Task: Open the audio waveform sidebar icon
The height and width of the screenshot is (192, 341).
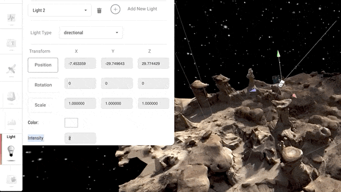Action: tap(11, 18)
